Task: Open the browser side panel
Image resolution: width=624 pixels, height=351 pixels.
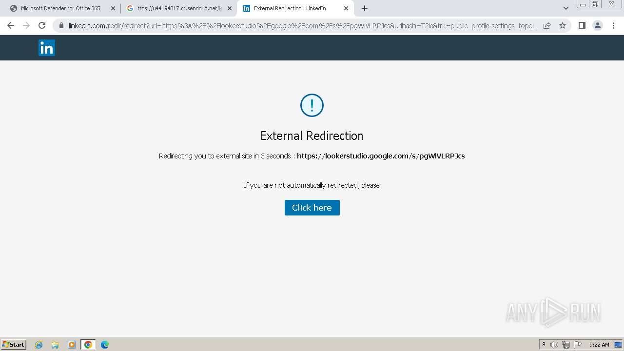Action: [x=582, y=25]
